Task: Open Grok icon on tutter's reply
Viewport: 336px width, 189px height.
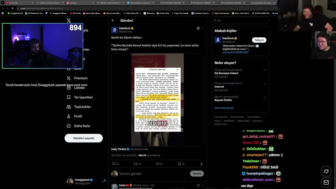Action: click(198, 185)
